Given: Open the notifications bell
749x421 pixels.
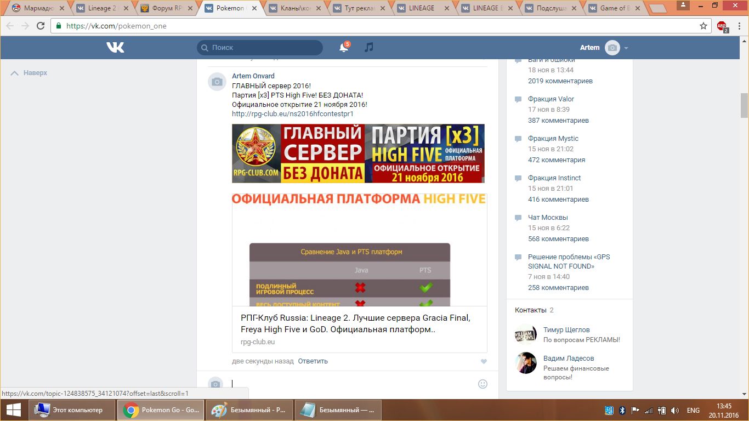Looking at the screenshot, I should click(344, 48).
